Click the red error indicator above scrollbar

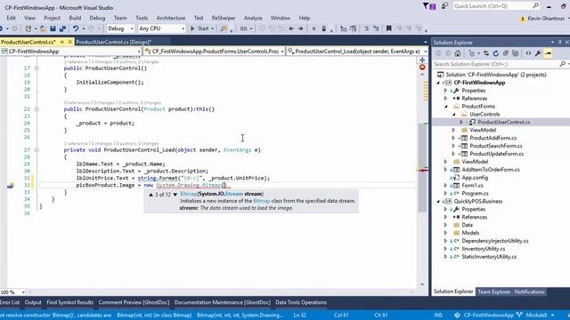pyautogui.click(x=422, y=68)
